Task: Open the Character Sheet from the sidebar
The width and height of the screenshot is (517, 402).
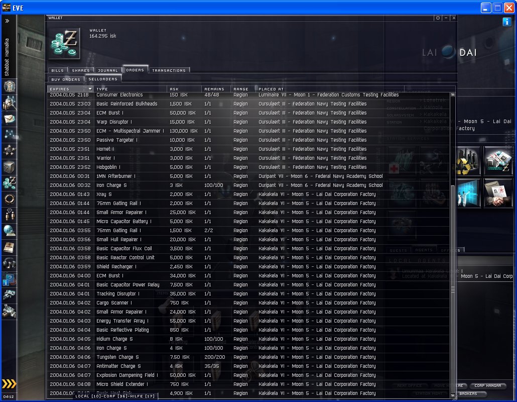Action: [x=9, y=86]
